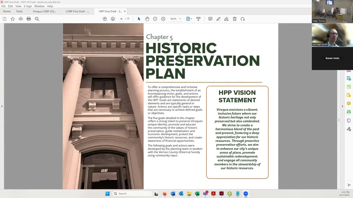Open File Explorer from the taskbar
The height and width of the screenshot is (198, 353).
click(x=189, y=194)
